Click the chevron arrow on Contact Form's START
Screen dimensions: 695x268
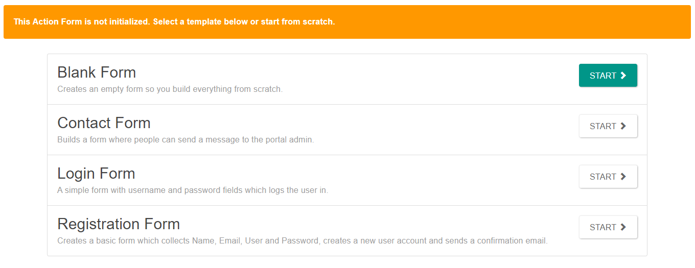point(623,126)
